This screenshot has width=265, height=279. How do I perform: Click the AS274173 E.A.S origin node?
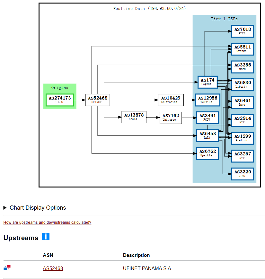tap(60, 100)
